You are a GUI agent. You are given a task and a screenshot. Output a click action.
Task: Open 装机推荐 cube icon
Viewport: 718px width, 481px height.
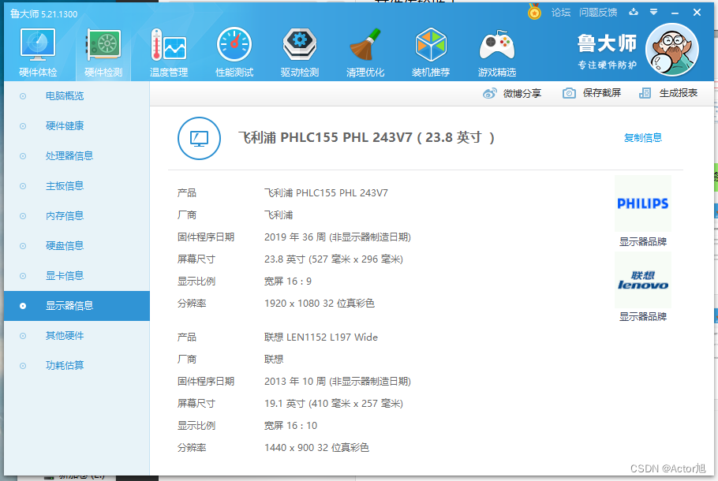[x=431, y=44]
